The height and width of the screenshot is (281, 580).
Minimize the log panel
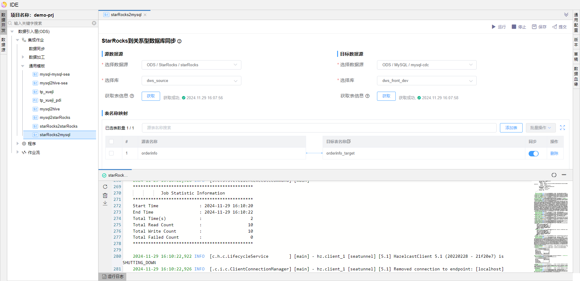[564, 175]
